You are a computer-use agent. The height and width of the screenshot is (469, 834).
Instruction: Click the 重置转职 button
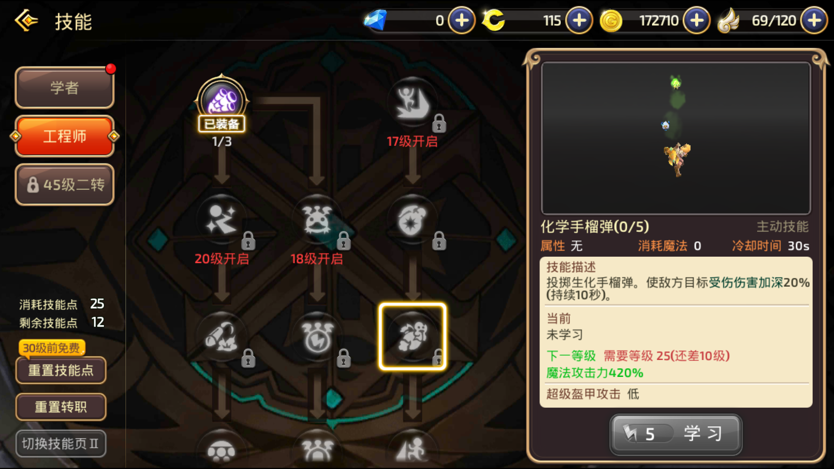coord(61,407)
